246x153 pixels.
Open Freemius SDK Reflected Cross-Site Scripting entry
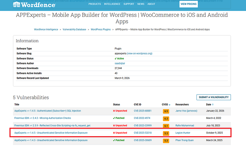coord(52,126)
